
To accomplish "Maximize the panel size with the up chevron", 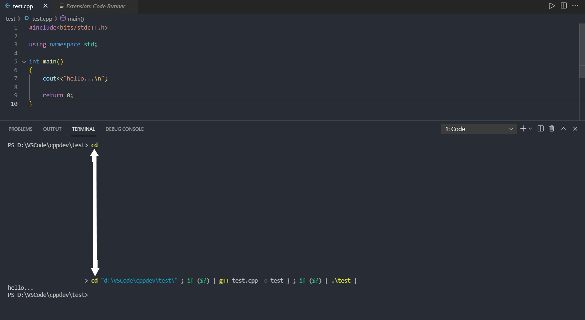I will coord(564,129).
